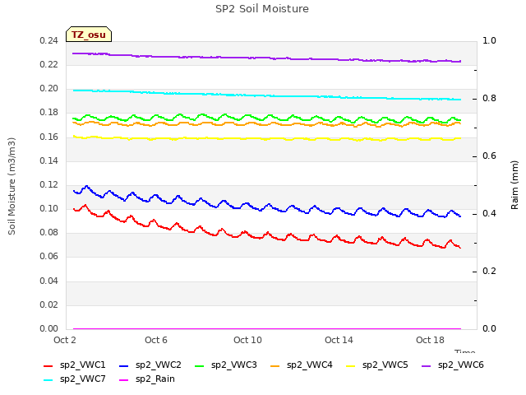Click the 0.22 left axis value
Viewport: 526px width, 395px height.
click(49, 65)
